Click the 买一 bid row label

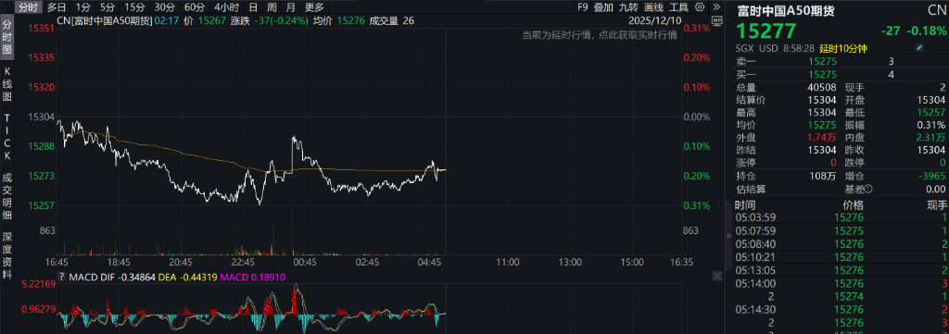745,75
